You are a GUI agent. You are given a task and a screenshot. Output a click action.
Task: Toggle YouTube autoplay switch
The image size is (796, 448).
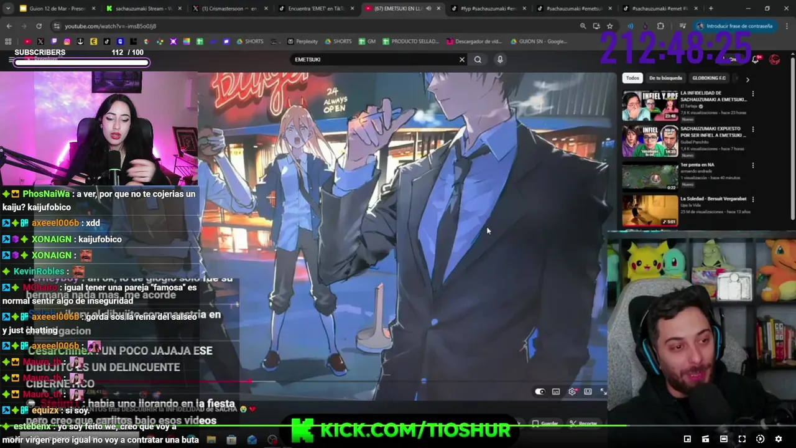point(540,392)
